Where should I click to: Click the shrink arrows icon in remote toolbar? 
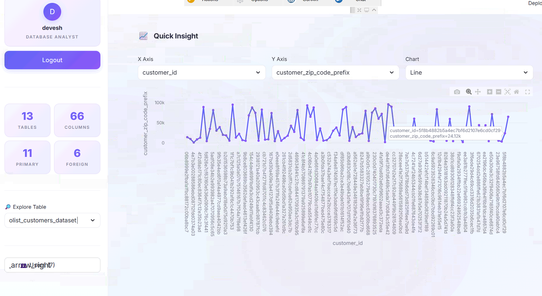pyautogui.click(x=359, y=10)
